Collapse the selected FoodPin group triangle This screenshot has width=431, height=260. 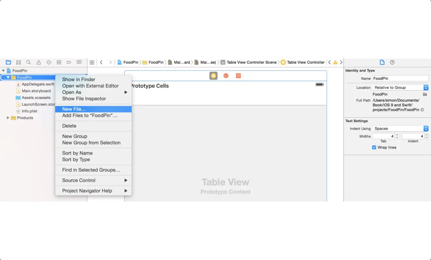click(x=8, y=77)
